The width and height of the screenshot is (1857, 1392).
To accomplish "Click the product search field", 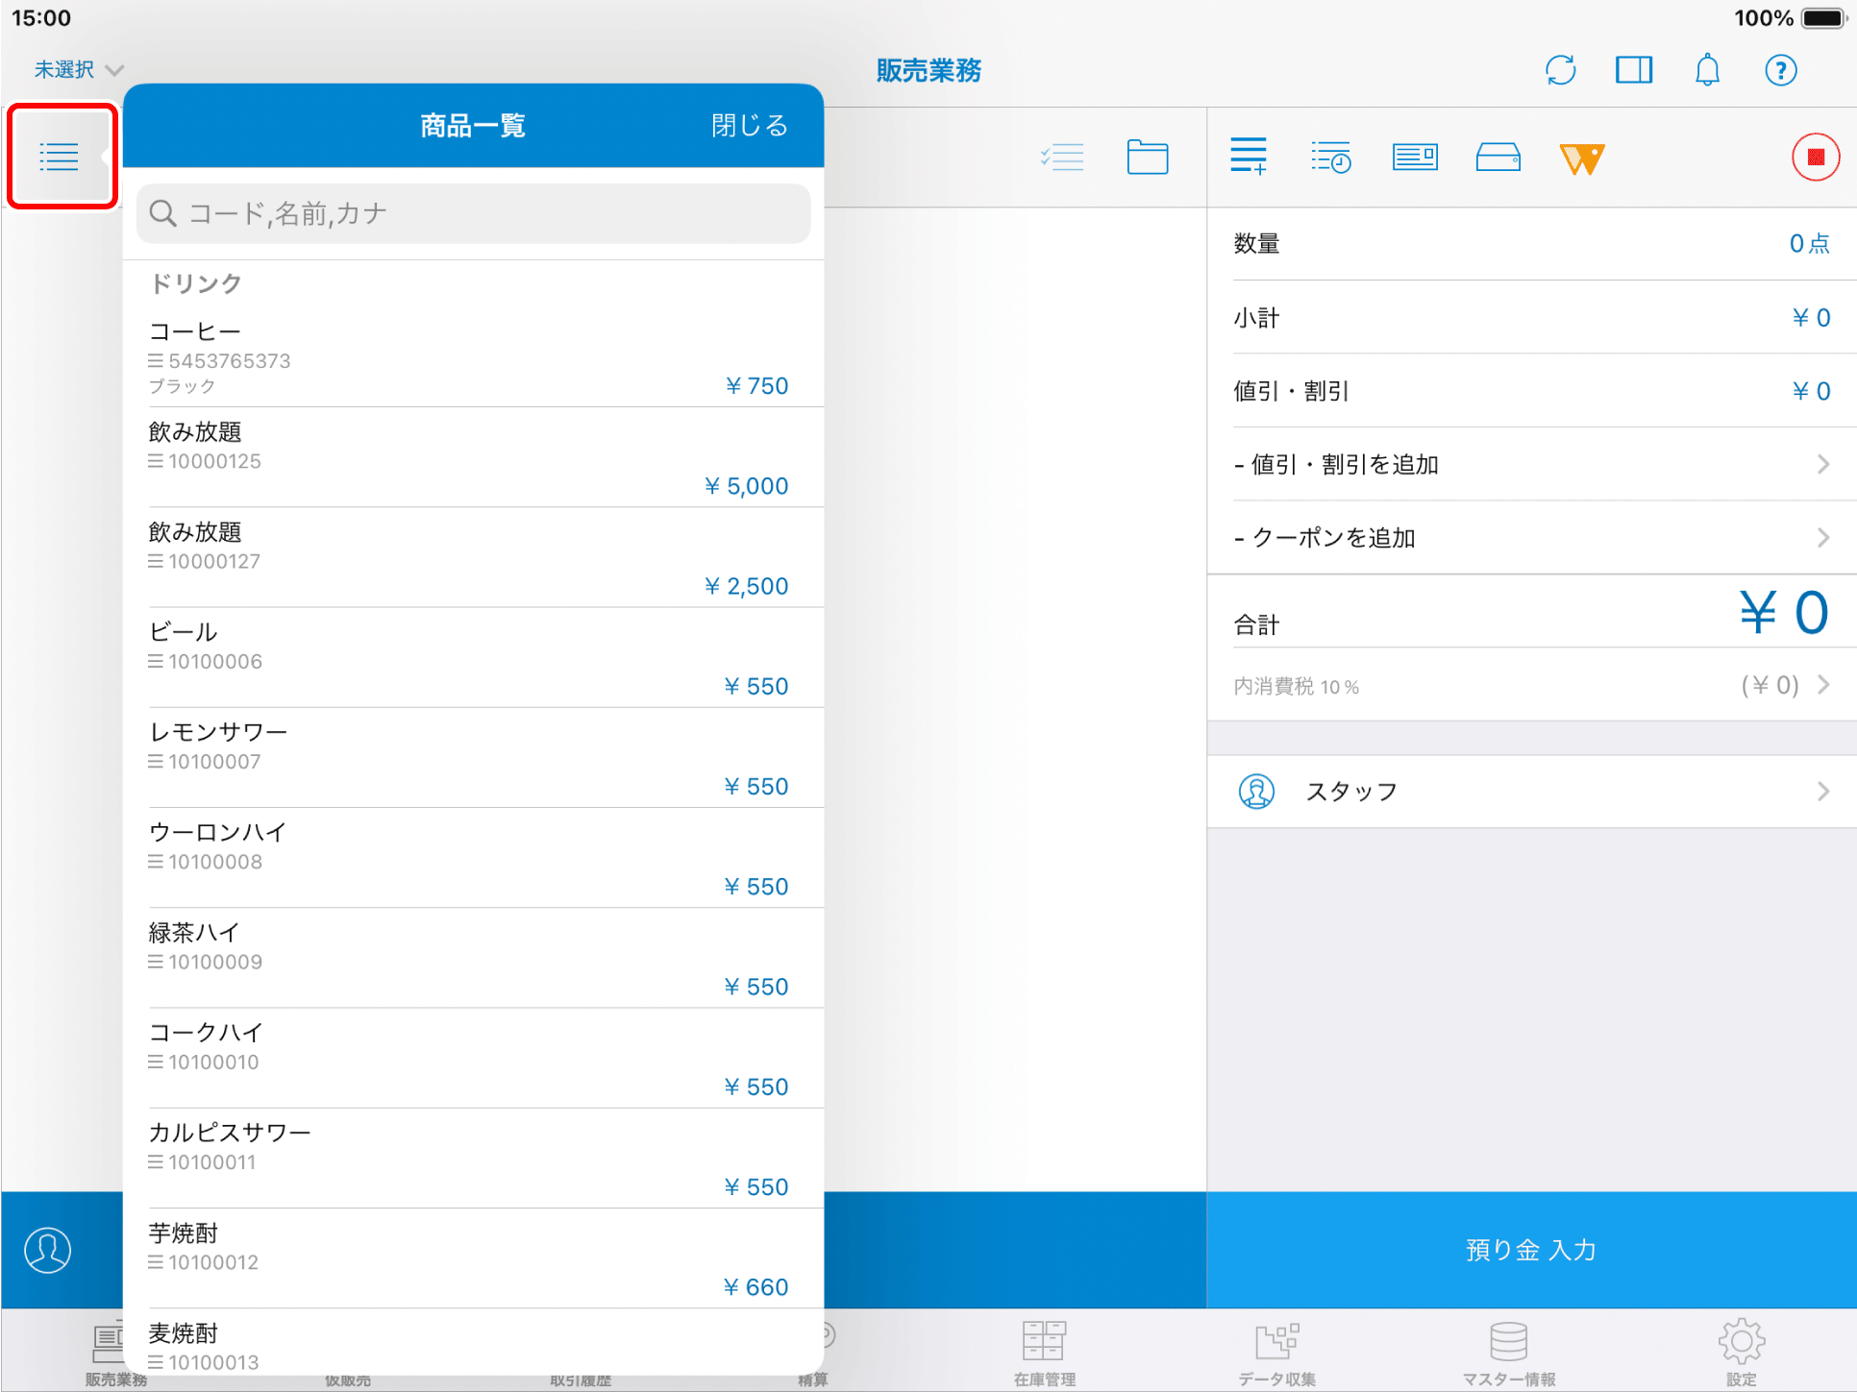I will pyautogui.click(x=473, y=213).
